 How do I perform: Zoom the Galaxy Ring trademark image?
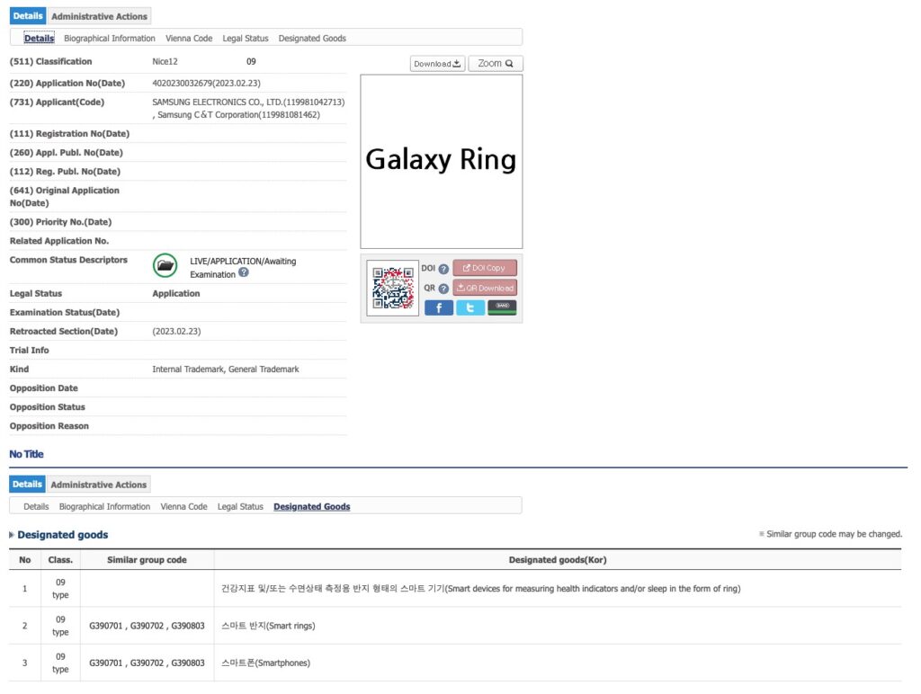click(496, 64)
